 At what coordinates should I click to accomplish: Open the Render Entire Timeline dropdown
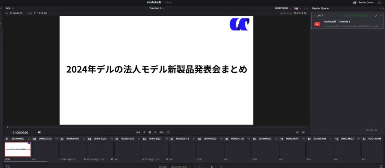click(x=181, y=166)
